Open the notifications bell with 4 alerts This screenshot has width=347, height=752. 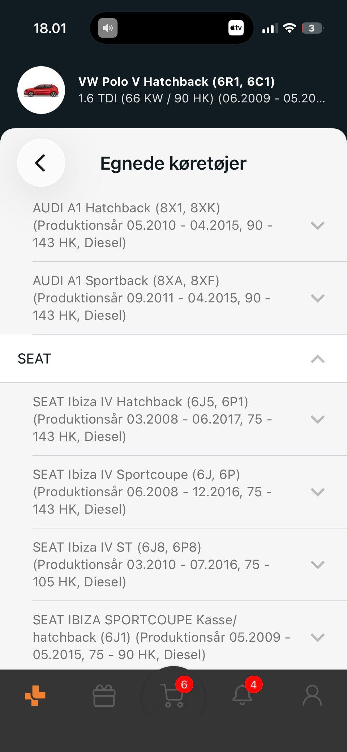pyautogui.click(x=243, y=694)
